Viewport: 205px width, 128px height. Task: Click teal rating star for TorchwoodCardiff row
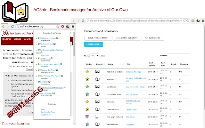click(x=87, y=94)
